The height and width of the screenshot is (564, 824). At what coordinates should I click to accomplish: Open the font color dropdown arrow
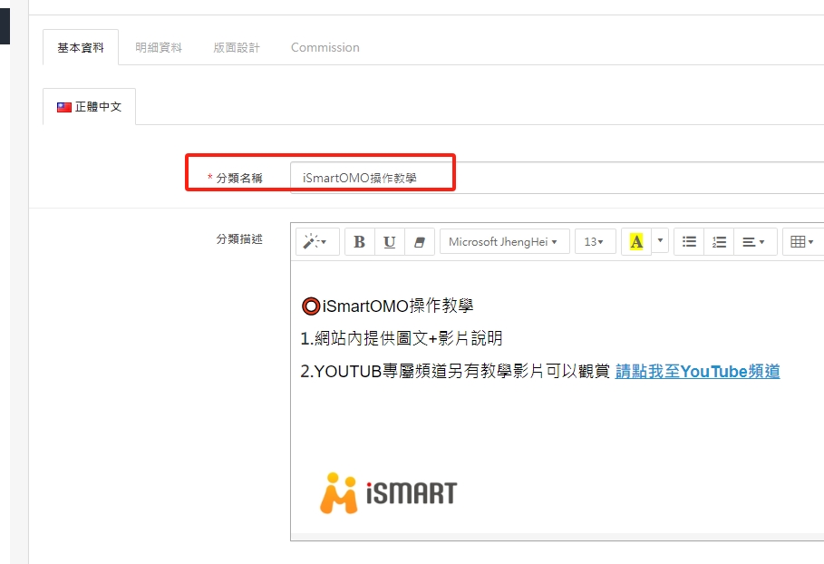coord(660,240)
